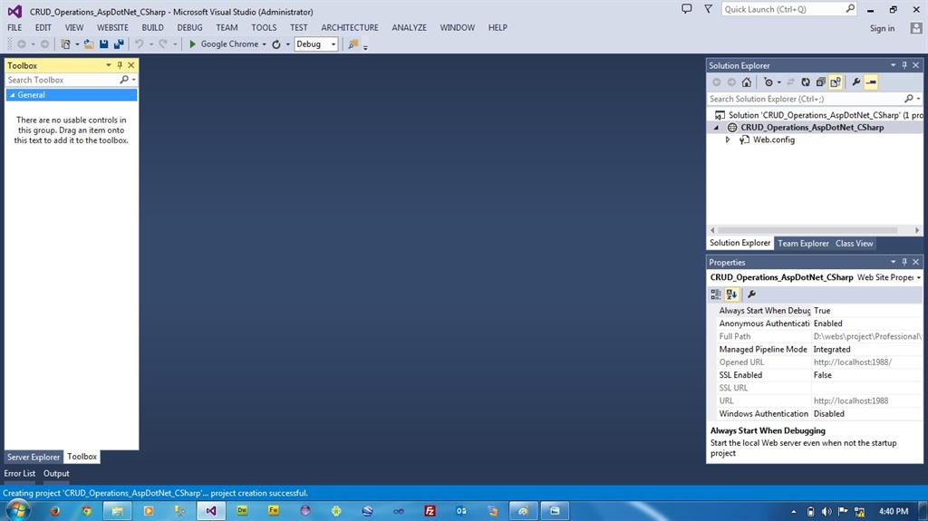The height and width of the screenshot is (521, 928).
Task: Open Firefox from the taskbar
Action: coord(55,511)
